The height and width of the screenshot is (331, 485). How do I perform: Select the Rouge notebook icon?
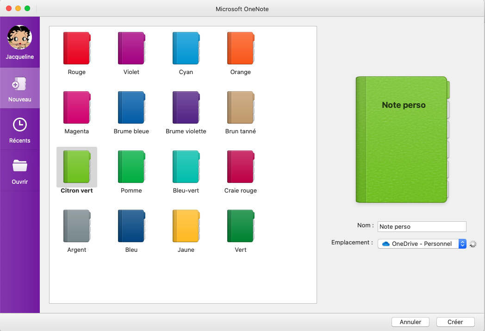(x=77, y=49)
